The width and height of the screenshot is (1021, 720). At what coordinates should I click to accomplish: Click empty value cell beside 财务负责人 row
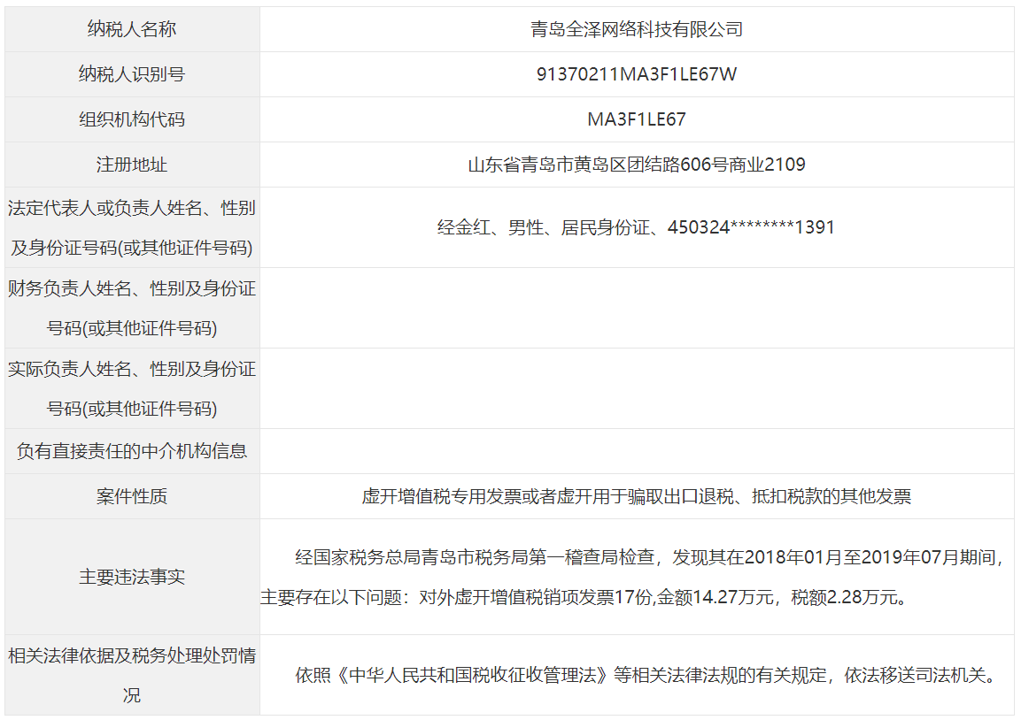(x=636, y=308)
